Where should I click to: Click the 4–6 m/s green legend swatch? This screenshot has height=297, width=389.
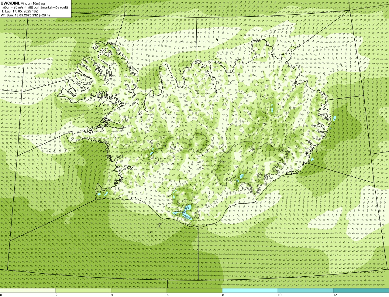[139, 291]
